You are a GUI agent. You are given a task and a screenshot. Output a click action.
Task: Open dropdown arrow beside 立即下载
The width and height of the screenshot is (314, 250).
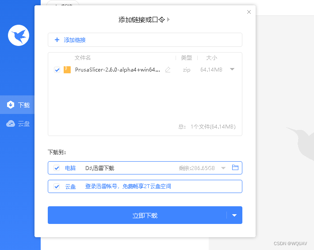pos(234,216)
